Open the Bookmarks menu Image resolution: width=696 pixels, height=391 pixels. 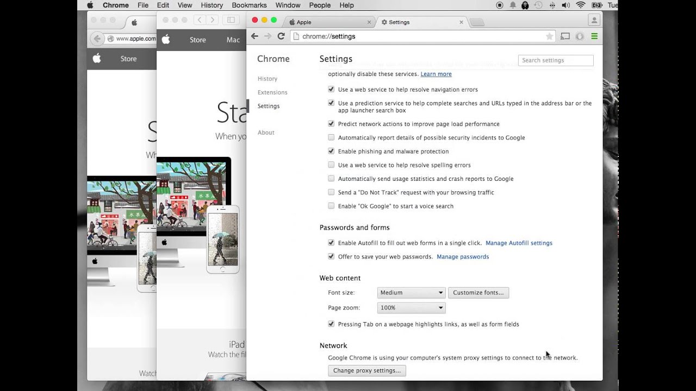[x=250, y=5]
